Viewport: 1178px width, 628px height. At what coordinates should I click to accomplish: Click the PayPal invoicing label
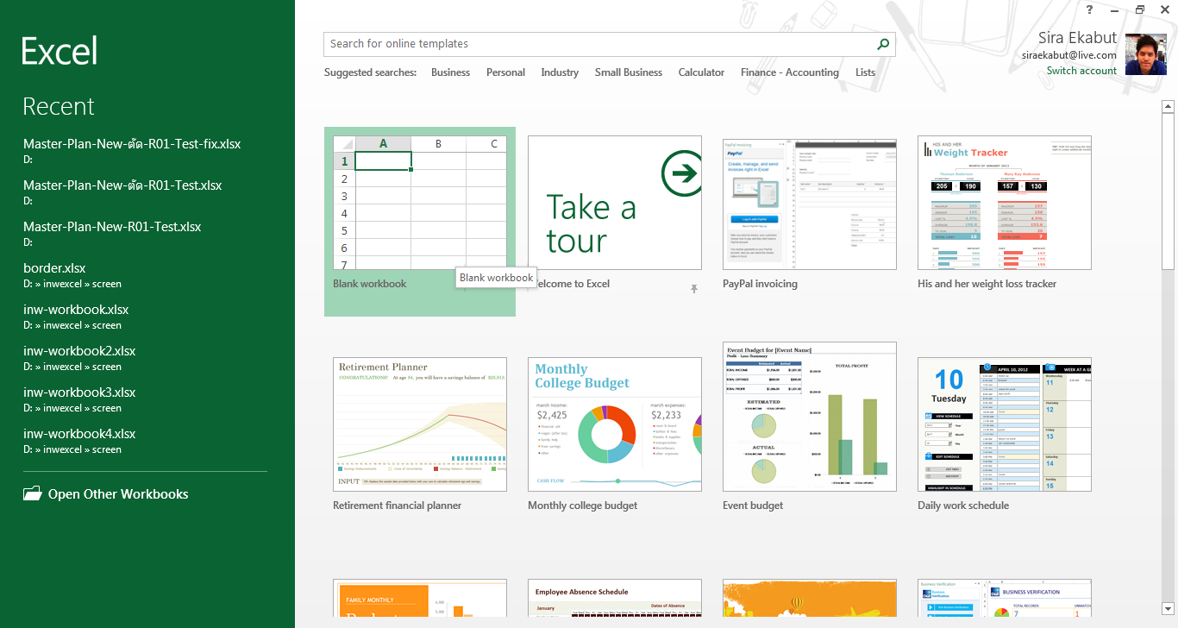coord(760,284)
